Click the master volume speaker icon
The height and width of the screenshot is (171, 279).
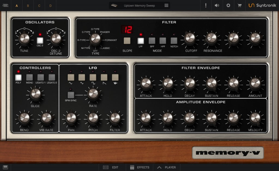[x=217, y=5]
